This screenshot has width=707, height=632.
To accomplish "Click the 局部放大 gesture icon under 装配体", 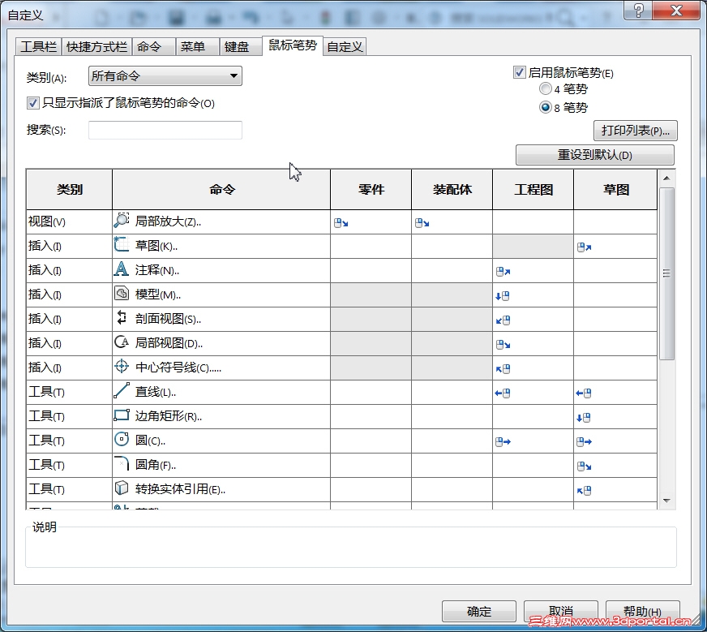I will (422, 223).
